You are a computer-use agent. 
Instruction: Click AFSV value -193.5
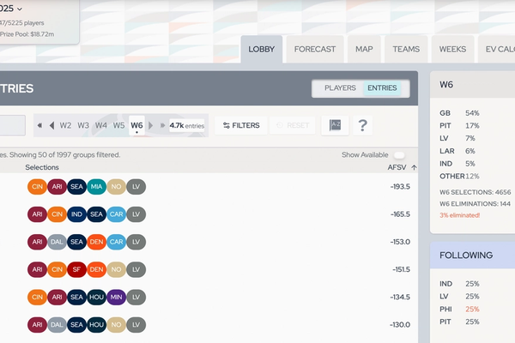(x=400, y=187)
